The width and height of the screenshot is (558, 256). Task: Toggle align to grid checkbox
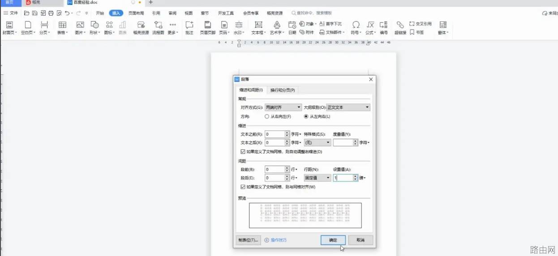tap(243, 187)
